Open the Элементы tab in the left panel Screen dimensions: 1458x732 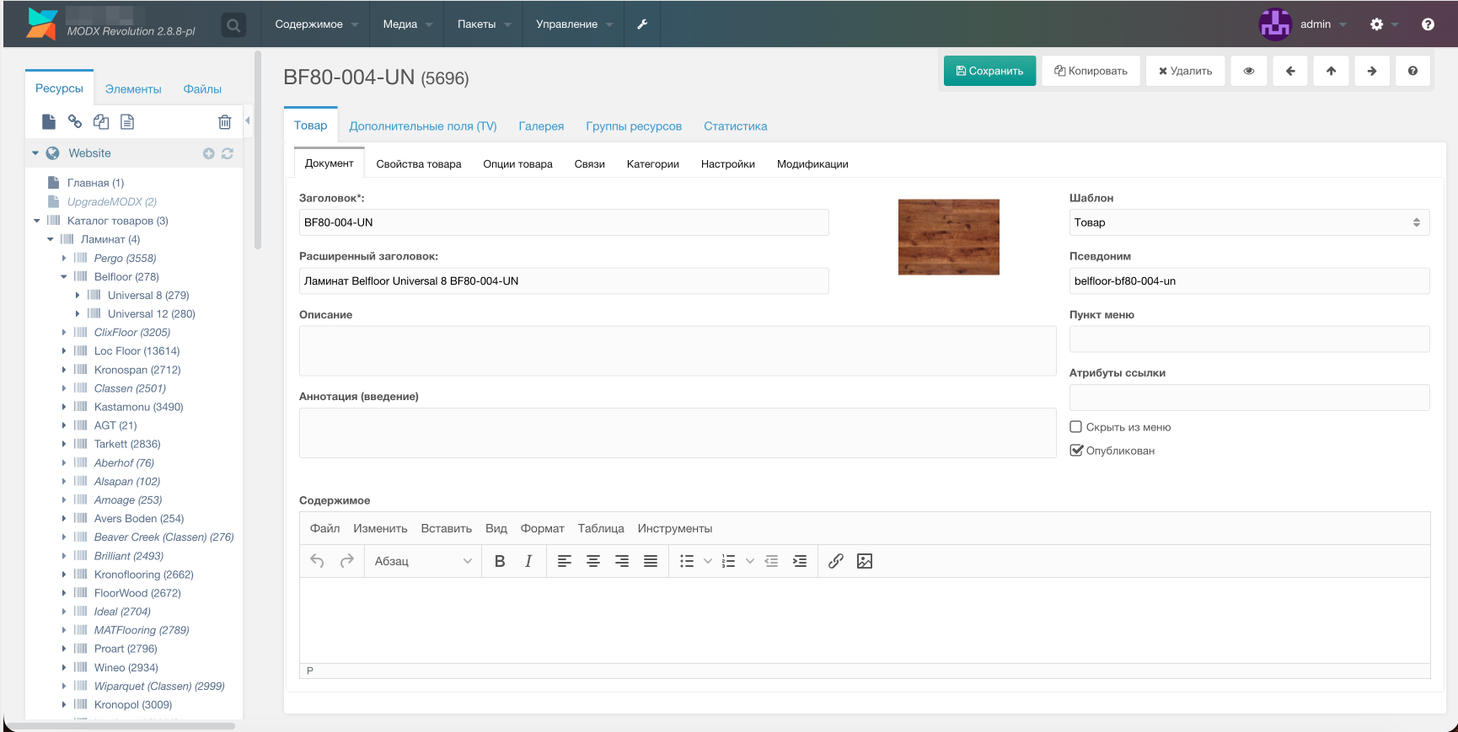click(133, 88)
